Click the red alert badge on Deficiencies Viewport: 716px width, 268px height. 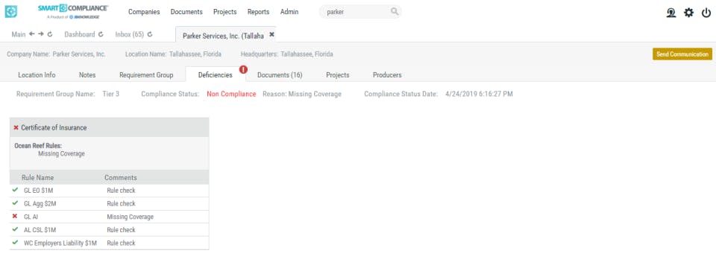click(243, 69)
